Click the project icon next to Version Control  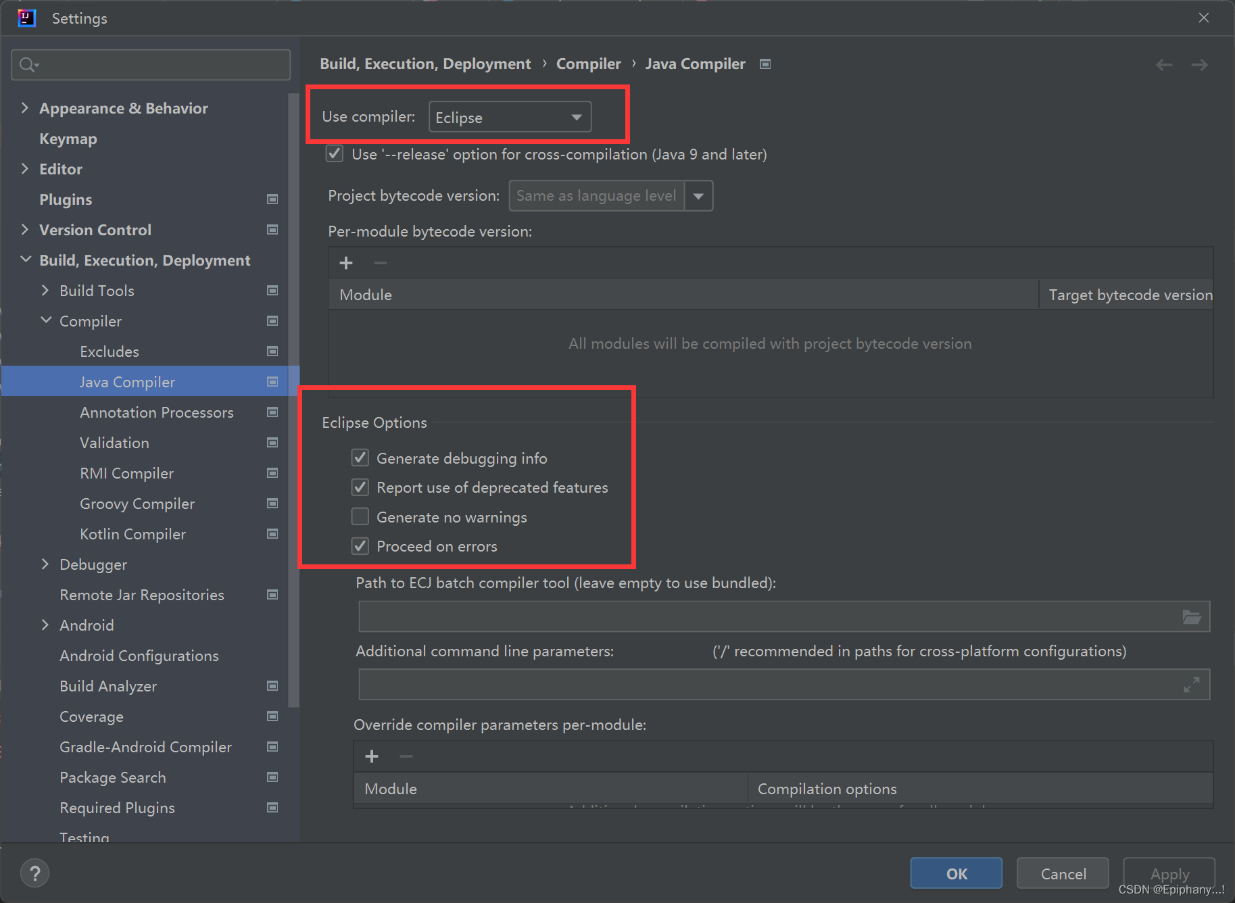(272, 230)
